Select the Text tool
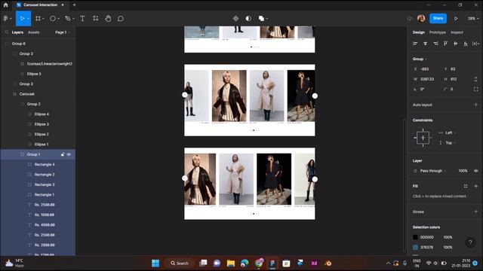This screenshot has width=483, height=271. click(82, 18)
